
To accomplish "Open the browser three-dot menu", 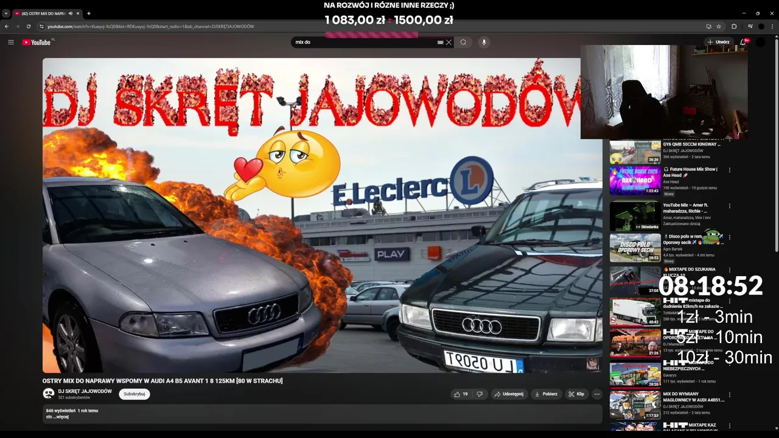I will point(772,26).
